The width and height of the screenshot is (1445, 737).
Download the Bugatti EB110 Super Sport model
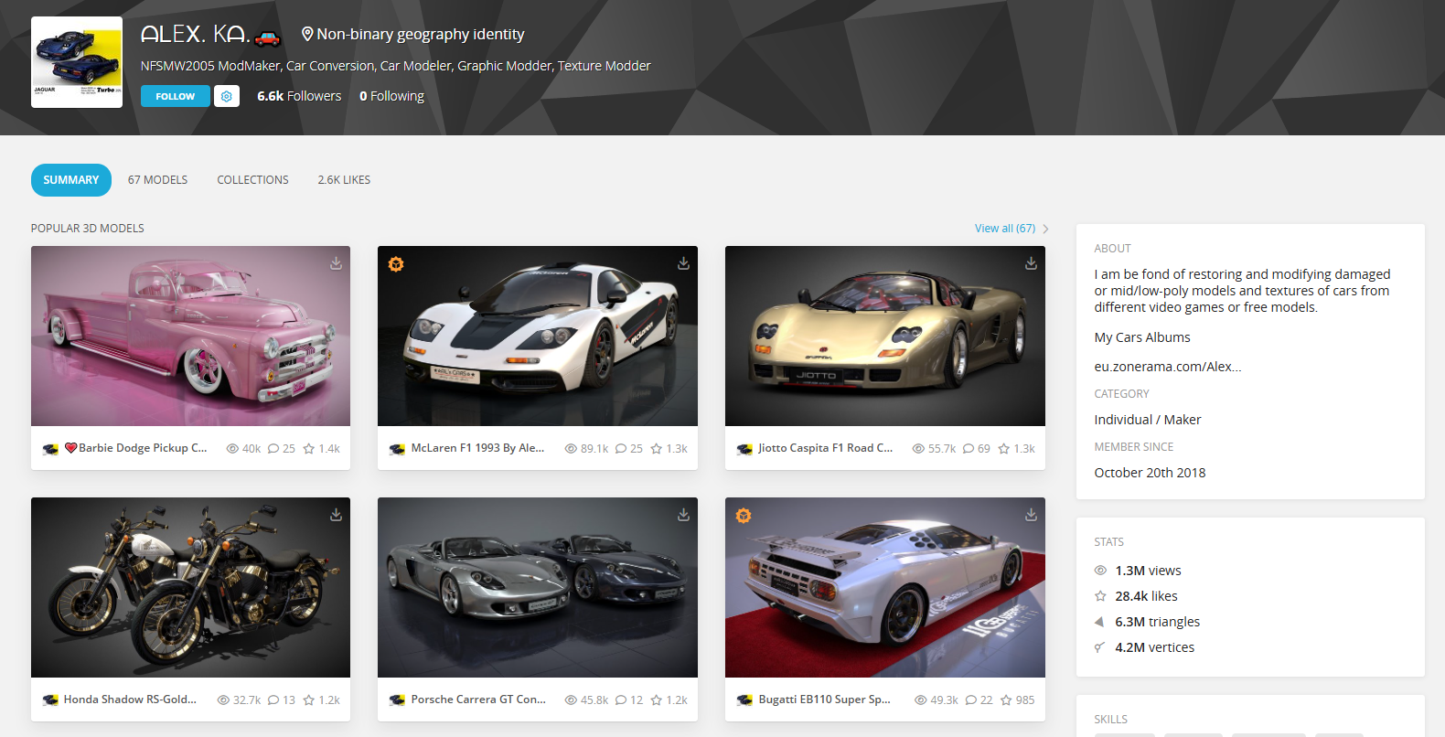pos(1031,515)
